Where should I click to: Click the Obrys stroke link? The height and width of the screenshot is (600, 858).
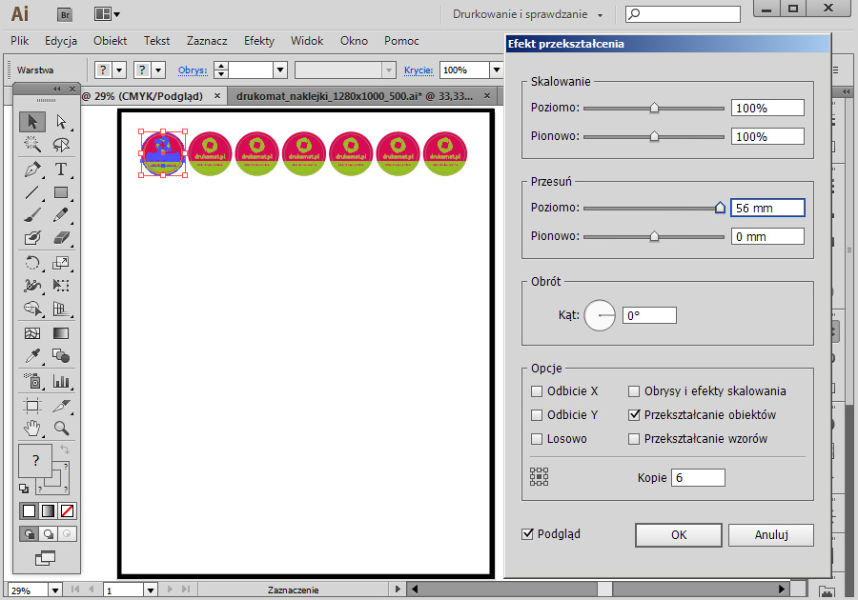(193, 70)
